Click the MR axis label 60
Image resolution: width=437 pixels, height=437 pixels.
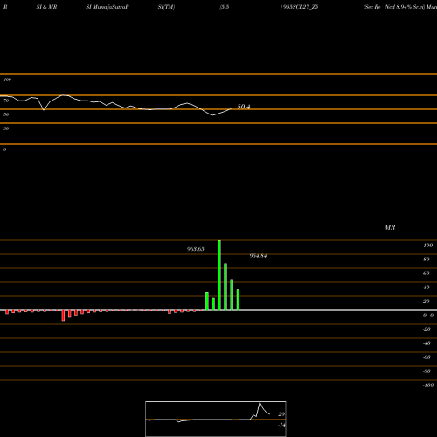tap(427, 274)
